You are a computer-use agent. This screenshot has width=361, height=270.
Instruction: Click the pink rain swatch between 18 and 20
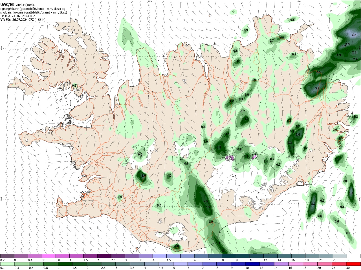tap(310, 264)
